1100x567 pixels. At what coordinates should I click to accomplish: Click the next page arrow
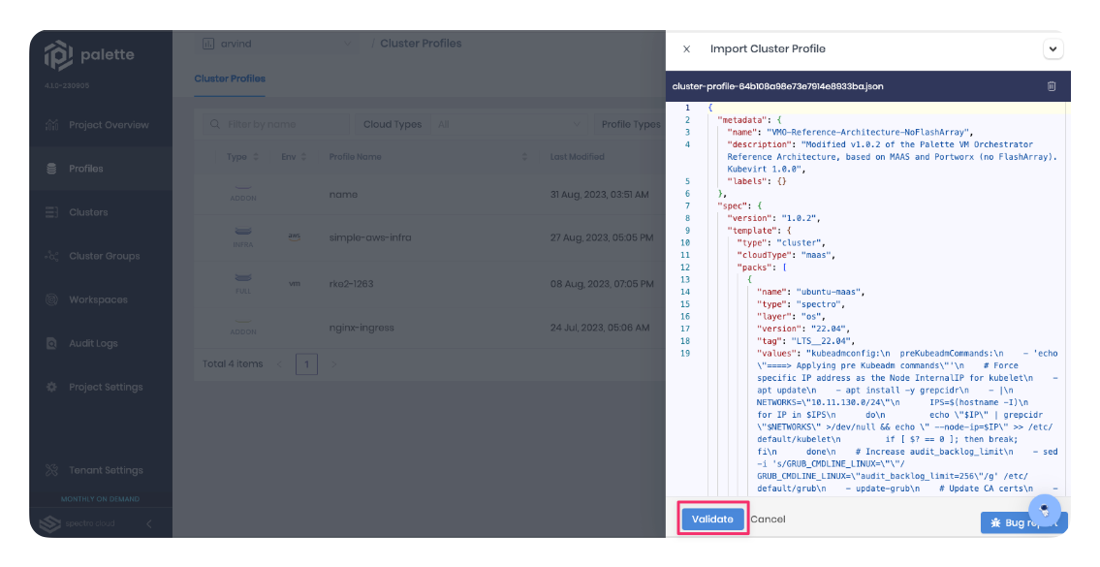(x=334, y=364)
